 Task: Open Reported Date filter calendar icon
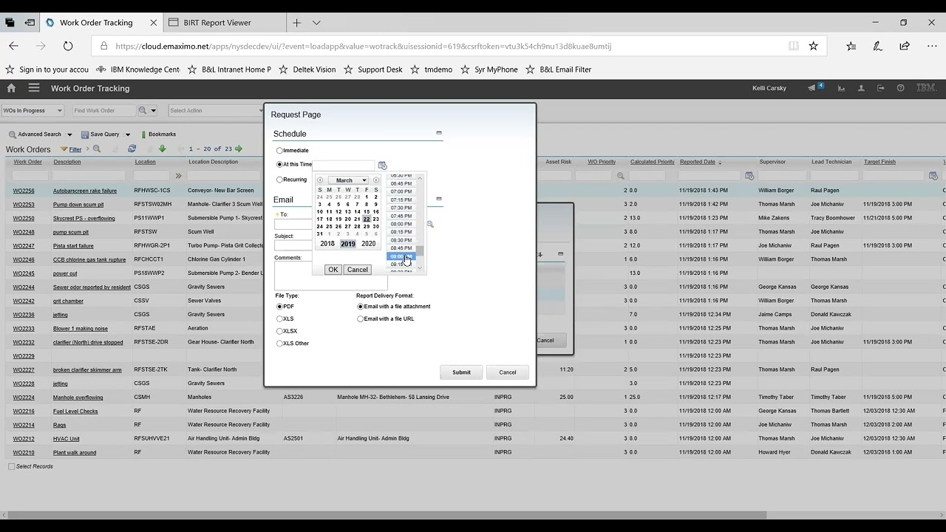tap(749, 176)
